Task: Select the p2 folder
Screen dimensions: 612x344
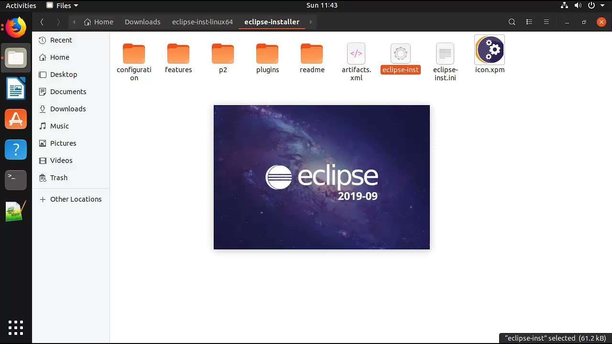Action: pos(223,58)
